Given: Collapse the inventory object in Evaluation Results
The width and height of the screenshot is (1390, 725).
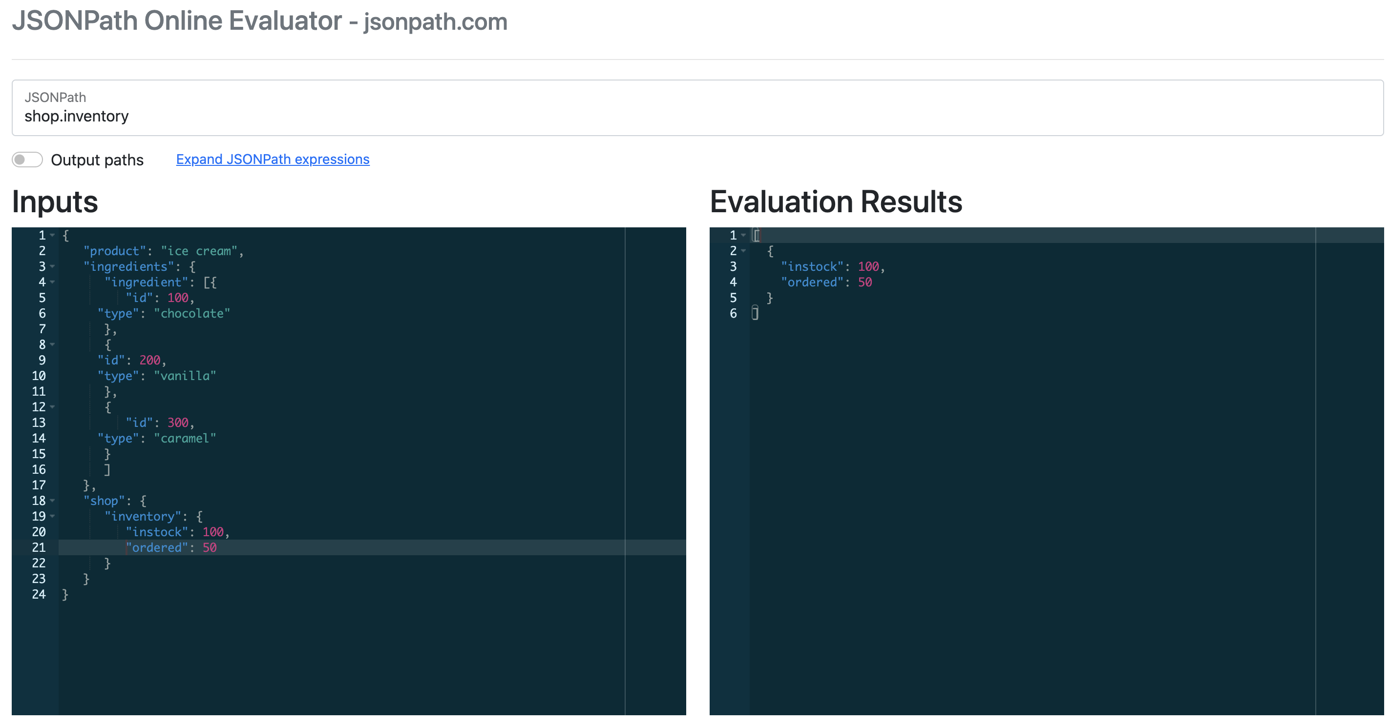Looking at the screenshot, I should [744, 251].
